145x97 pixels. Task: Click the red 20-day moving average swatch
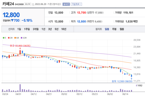click(x=9, y=38)
